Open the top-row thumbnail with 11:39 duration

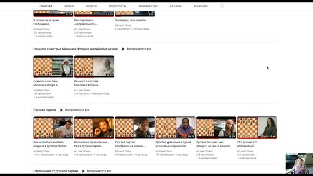click(x=53, y=14)
